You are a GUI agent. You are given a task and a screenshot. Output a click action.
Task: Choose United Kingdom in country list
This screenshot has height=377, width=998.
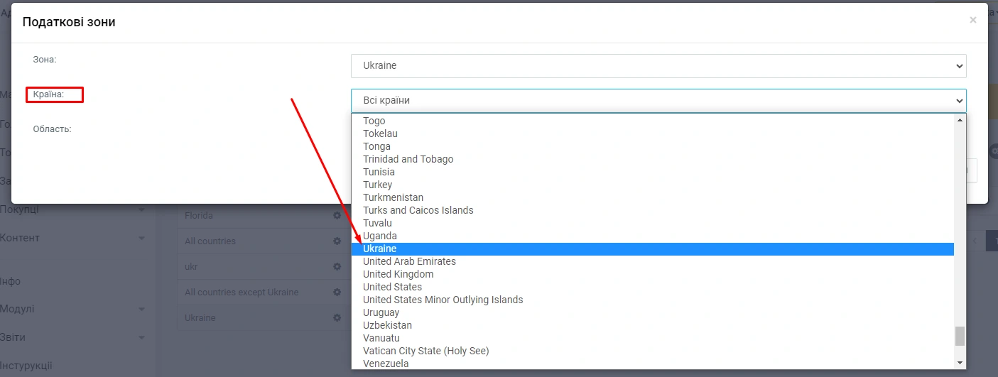click(x=398, y=274)
